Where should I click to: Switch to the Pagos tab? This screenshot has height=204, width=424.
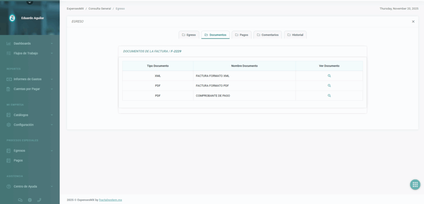pos(241,35)
